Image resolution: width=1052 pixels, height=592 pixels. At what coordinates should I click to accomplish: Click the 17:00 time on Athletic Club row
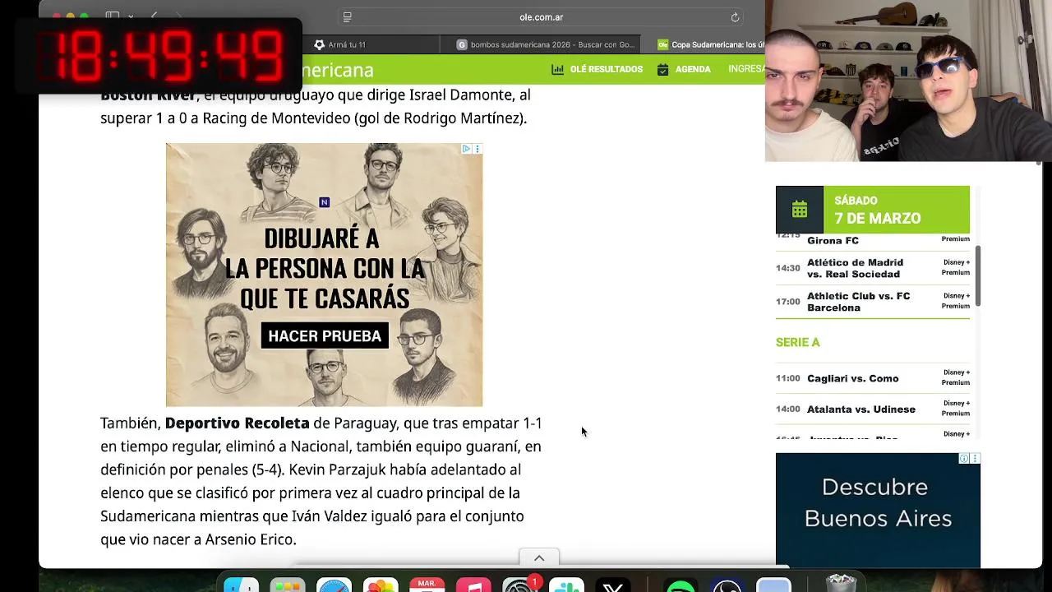pos(787,302)
